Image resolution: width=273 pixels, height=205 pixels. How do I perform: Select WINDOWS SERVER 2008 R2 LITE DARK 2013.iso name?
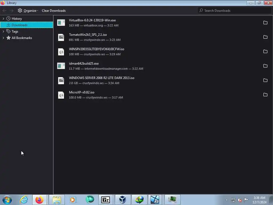point(102,78)
